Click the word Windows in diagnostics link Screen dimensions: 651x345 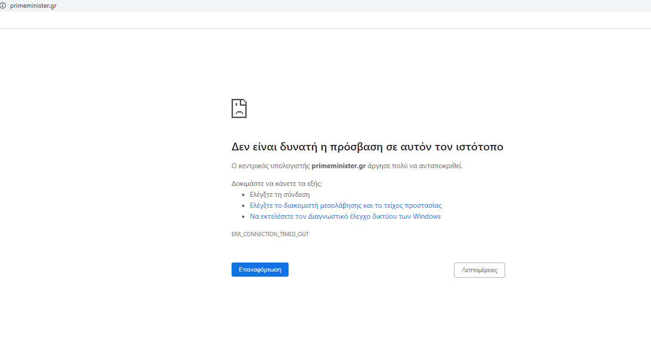(427, 216)
